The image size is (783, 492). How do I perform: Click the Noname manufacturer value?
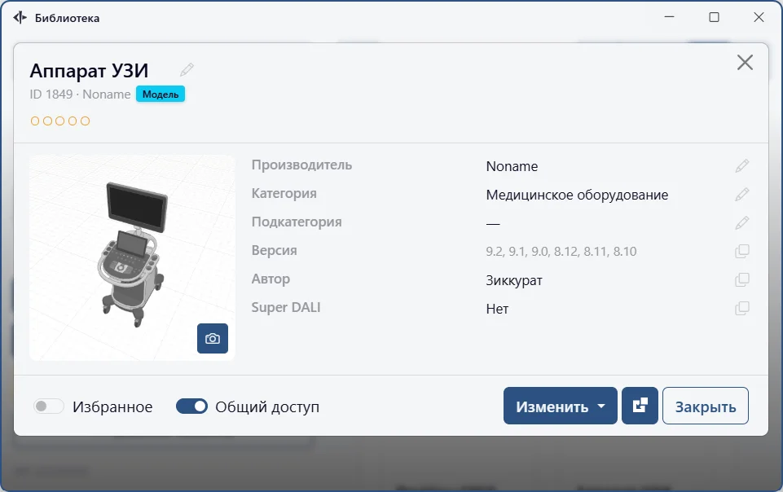coord(512,166)
